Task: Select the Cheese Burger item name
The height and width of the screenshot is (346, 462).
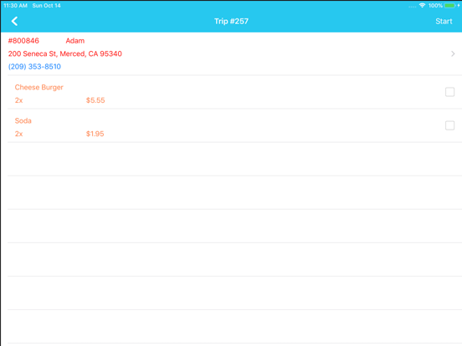Action: tap(39, 88)
